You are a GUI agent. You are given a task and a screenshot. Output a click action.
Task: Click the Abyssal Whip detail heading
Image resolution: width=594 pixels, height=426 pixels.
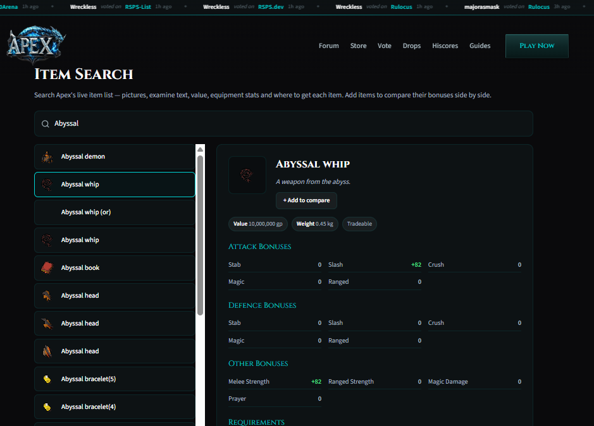(x=313, y=164)
